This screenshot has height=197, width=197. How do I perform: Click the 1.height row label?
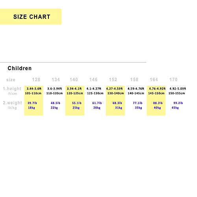(x=12, y=89)
